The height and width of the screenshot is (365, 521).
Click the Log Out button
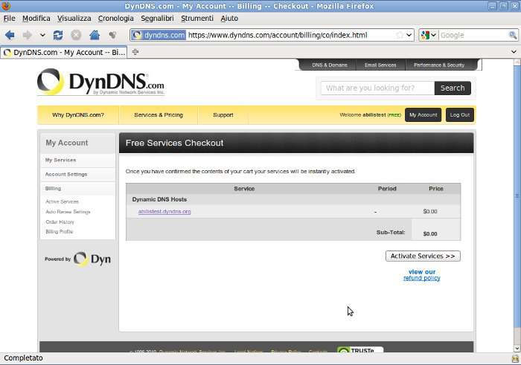click(459, 114)
